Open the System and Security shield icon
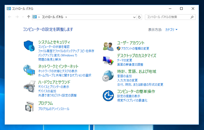 (x=29, y=46)
